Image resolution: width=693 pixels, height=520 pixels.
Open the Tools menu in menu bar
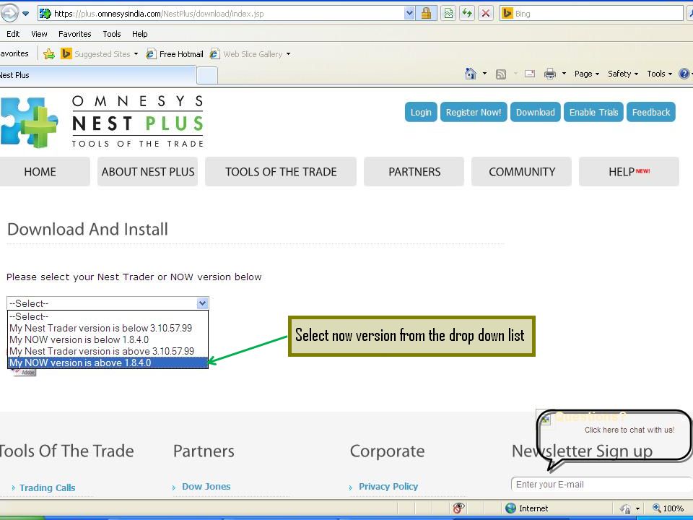[x=111, y=34]
